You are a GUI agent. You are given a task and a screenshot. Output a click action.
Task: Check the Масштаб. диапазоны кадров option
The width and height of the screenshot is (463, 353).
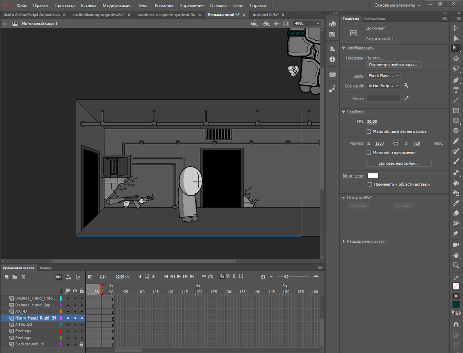pos(369,131)
